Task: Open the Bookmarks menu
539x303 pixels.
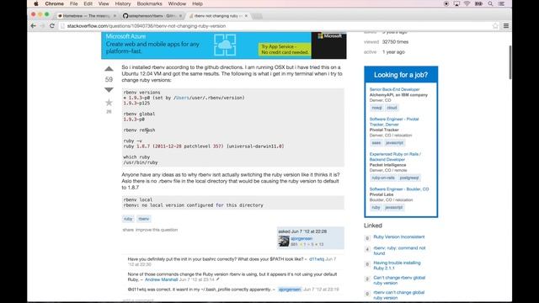Action: point(149,3)
